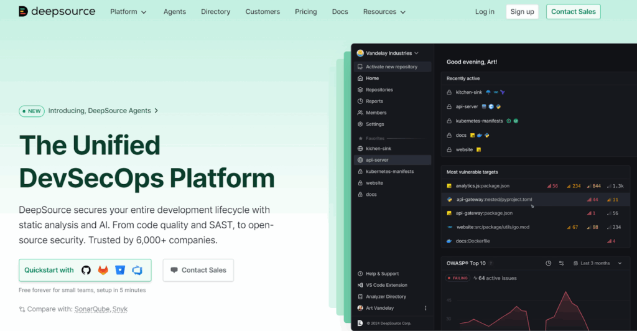Image resolution: width=637 pixels, height=331 pixels.
Task: Click the Home icon in dashboard sidebar
Action: click(x=360, y=78)
